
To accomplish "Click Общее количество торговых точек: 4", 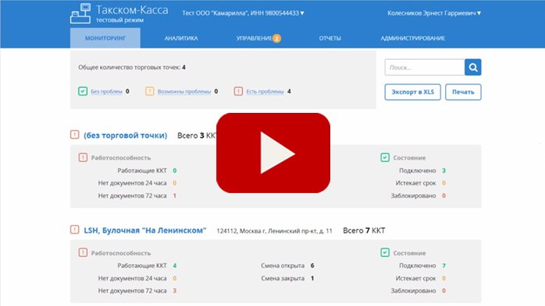I will click(132, 67).
